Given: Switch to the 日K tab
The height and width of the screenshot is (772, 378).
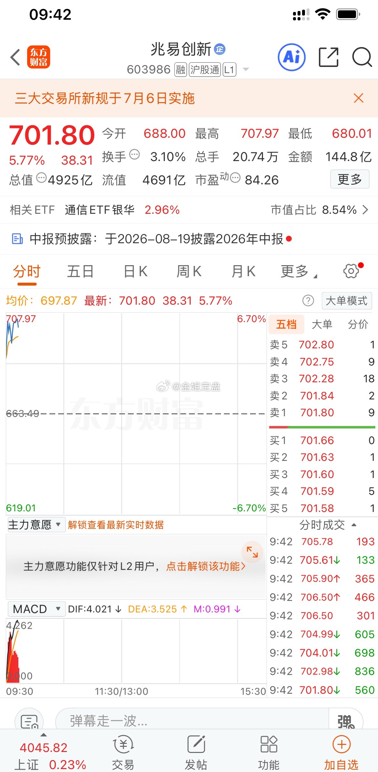Looking at the screenshot, I should click(x=136, y=271).
